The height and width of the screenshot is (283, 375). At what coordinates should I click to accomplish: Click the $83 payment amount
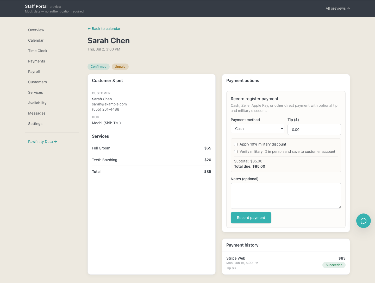point(342,258)
